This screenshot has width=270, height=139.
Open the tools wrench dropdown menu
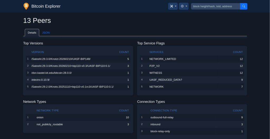[173, 6]
